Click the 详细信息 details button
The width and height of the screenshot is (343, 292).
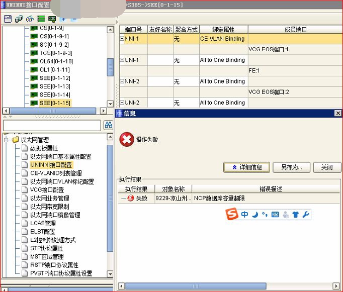coord(246,167)
